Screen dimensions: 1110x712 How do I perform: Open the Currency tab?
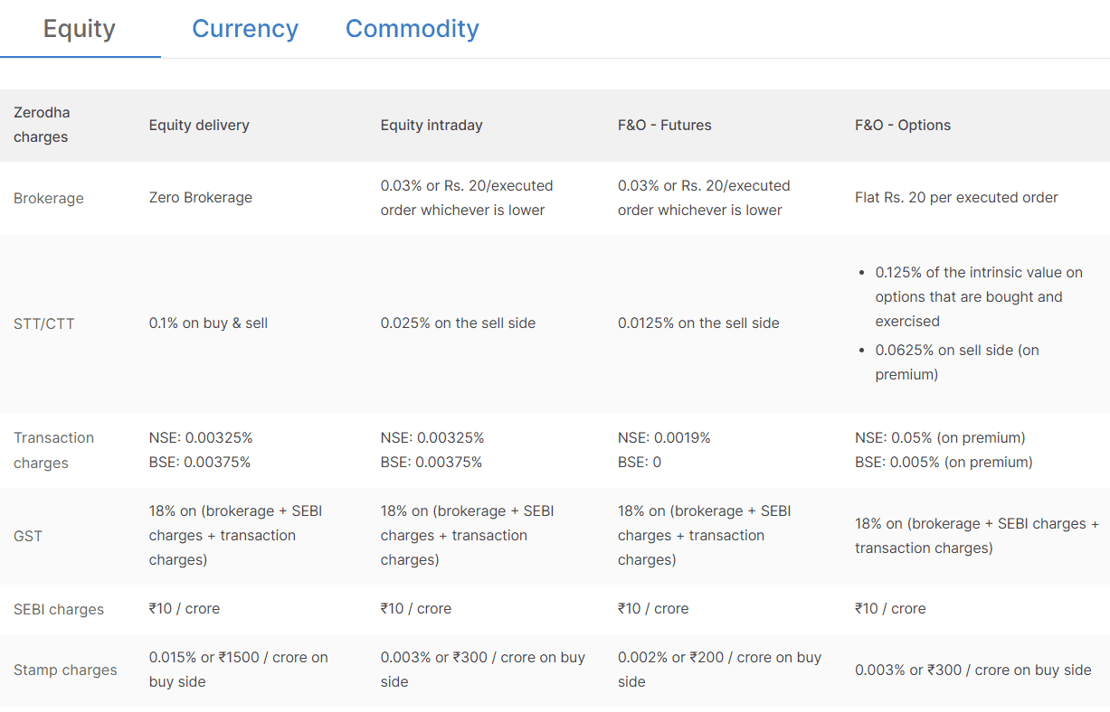pos(245,29)
